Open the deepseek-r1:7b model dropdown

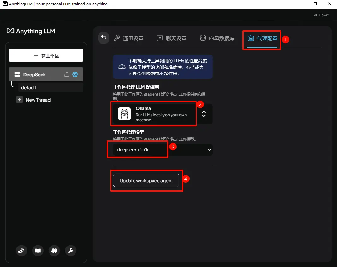tap(163, 150)
